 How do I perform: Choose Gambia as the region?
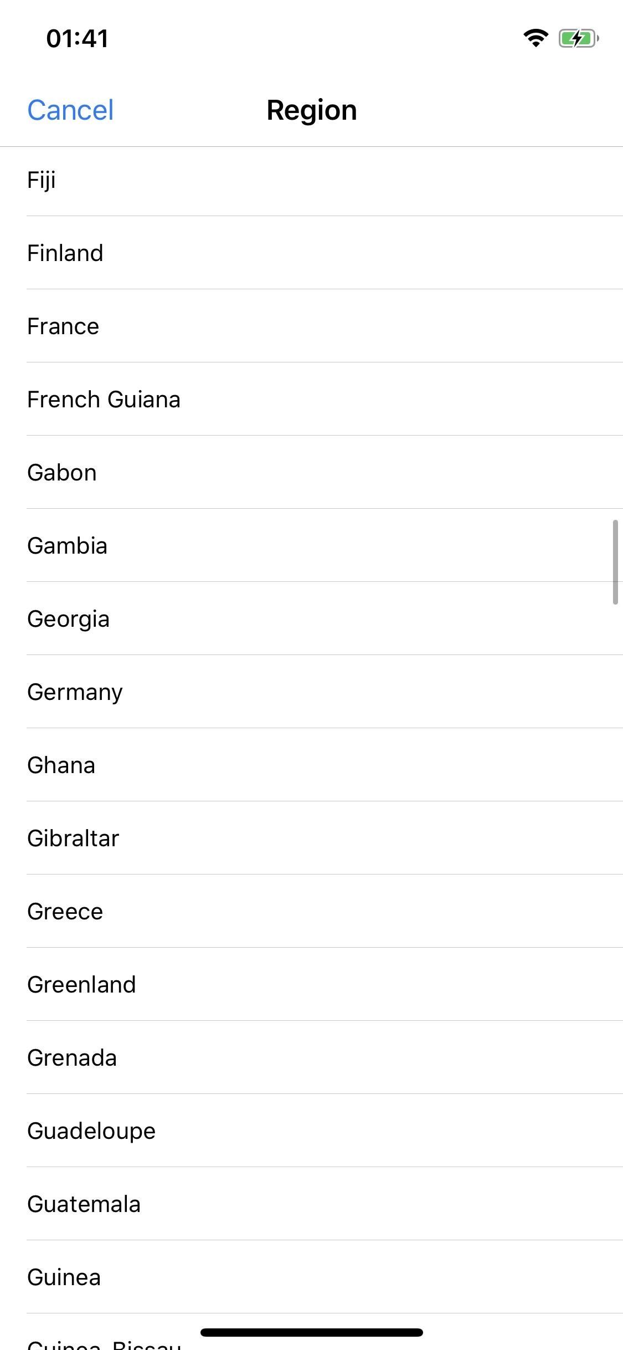pyautogui.click(x=311, y=546)
